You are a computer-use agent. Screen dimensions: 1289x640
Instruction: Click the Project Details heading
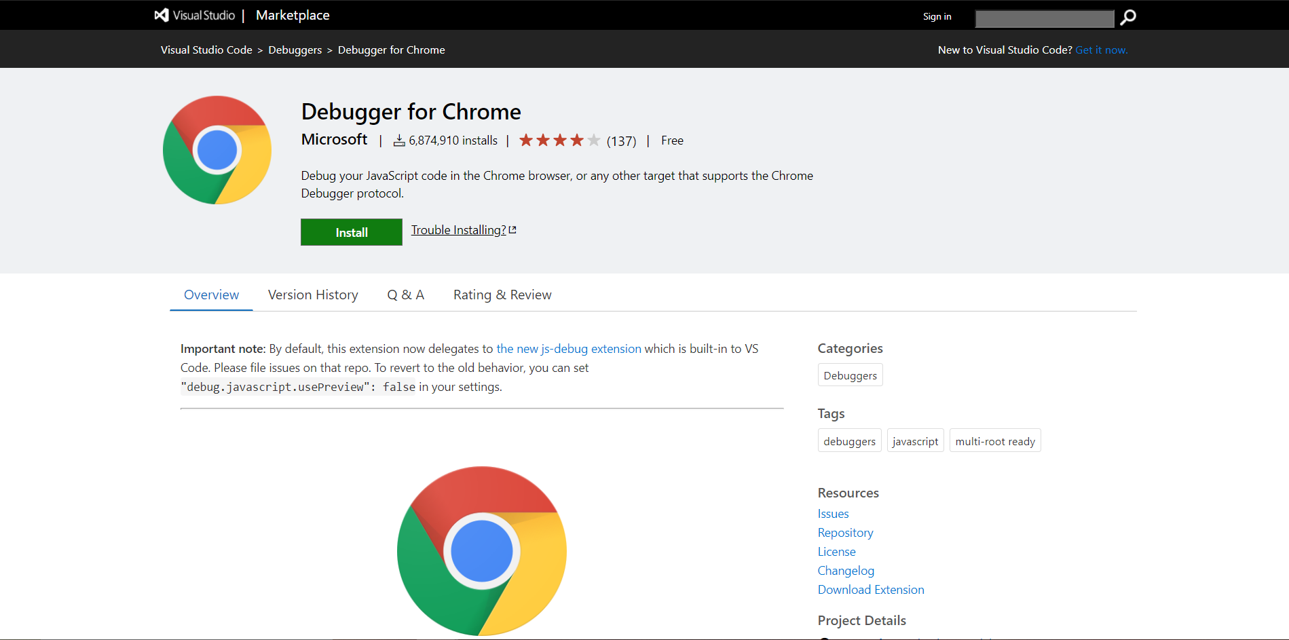tap(861, 620)
